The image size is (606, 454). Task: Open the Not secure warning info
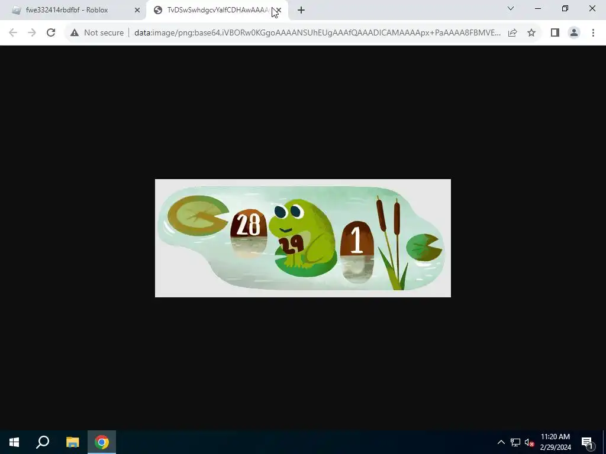pos(97,33)
